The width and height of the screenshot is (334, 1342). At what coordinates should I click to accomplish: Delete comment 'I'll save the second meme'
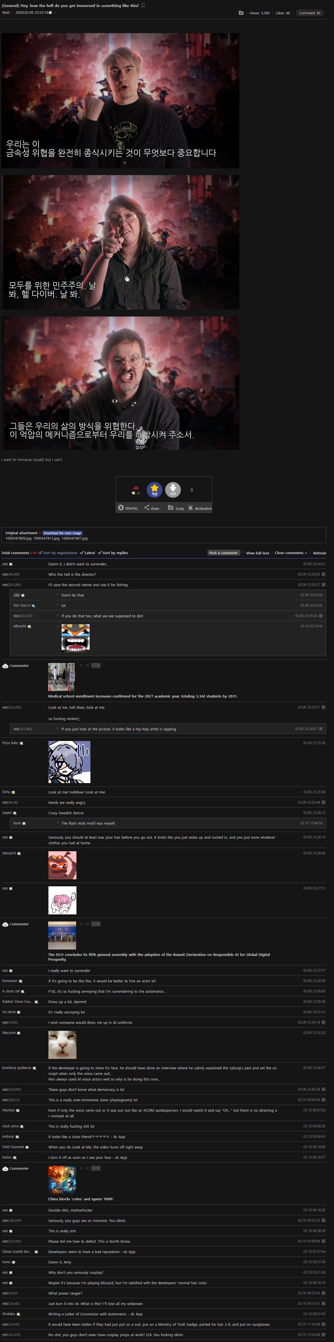point(323,584)
